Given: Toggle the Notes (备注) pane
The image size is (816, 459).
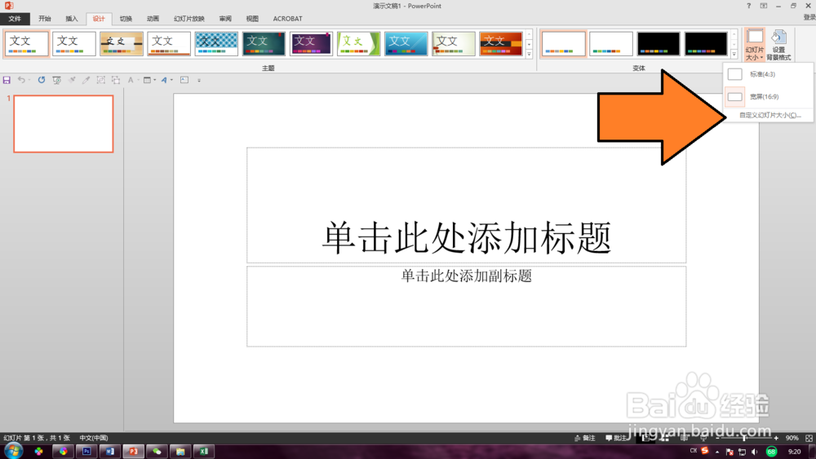Looking at the screenshot, I should (584, 438).
